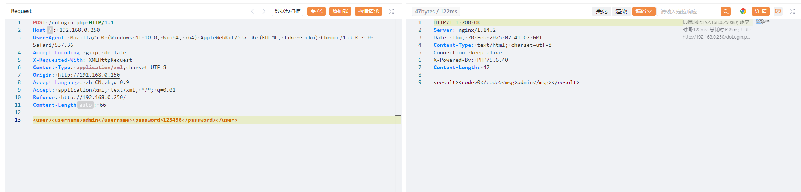
Task: Click the orange 美化 button in Request panel
Action: 316,12
